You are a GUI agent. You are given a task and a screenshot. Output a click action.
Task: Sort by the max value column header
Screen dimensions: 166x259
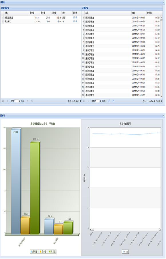pyautogui.click(x=34, y=13)
